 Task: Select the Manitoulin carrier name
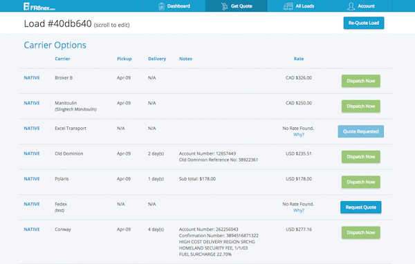66,103
